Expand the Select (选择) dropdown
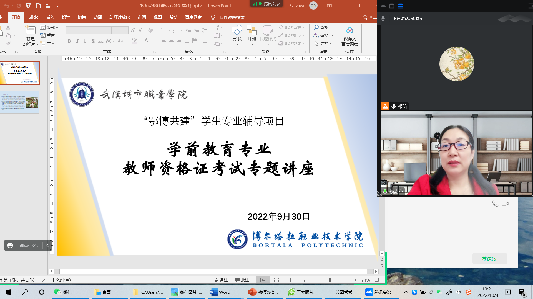 [323, 44]
